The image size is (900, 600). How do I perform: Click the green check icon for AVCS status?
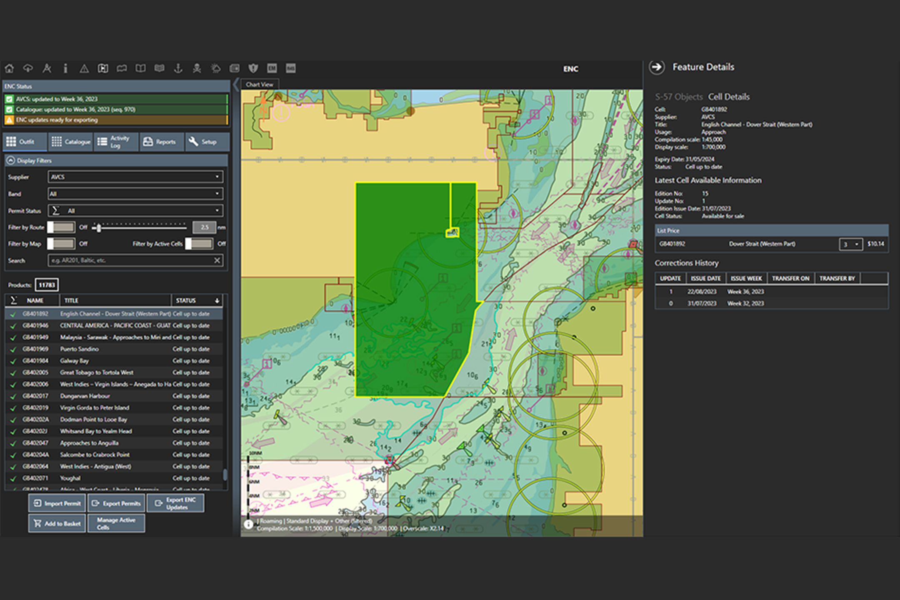[9, 99]
